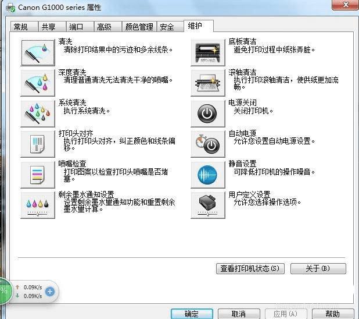Click 查看打印机状态(S) button
The image size is (359, 319).
click(x=250, y=268)
